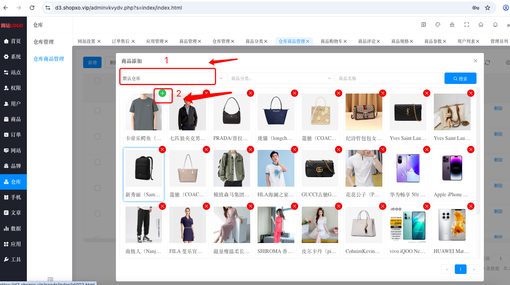Toggle fullscreen mode icon in header

coord(467,25)
